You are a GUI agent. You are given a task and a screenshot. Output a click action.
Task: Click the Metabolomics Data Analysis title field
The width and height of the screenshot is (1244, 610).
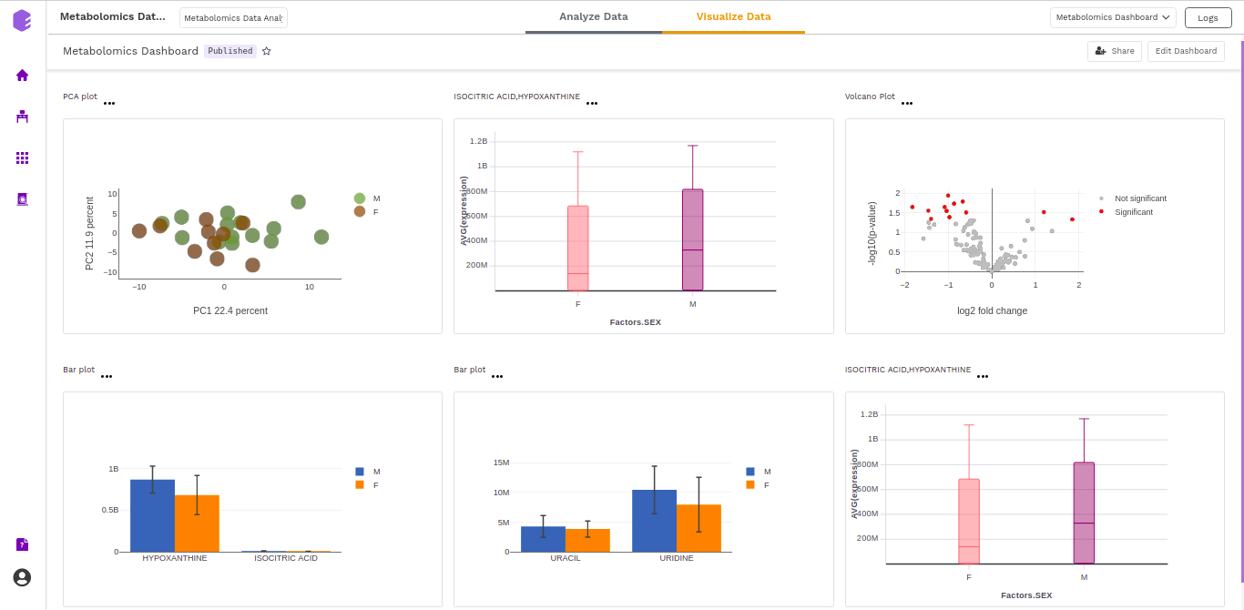[x=232, y=16]
